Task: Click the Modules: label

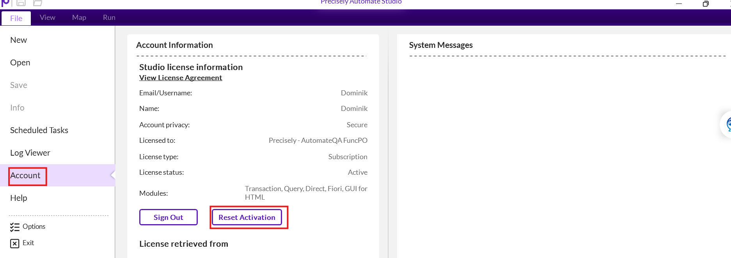Action: point(154,193)
